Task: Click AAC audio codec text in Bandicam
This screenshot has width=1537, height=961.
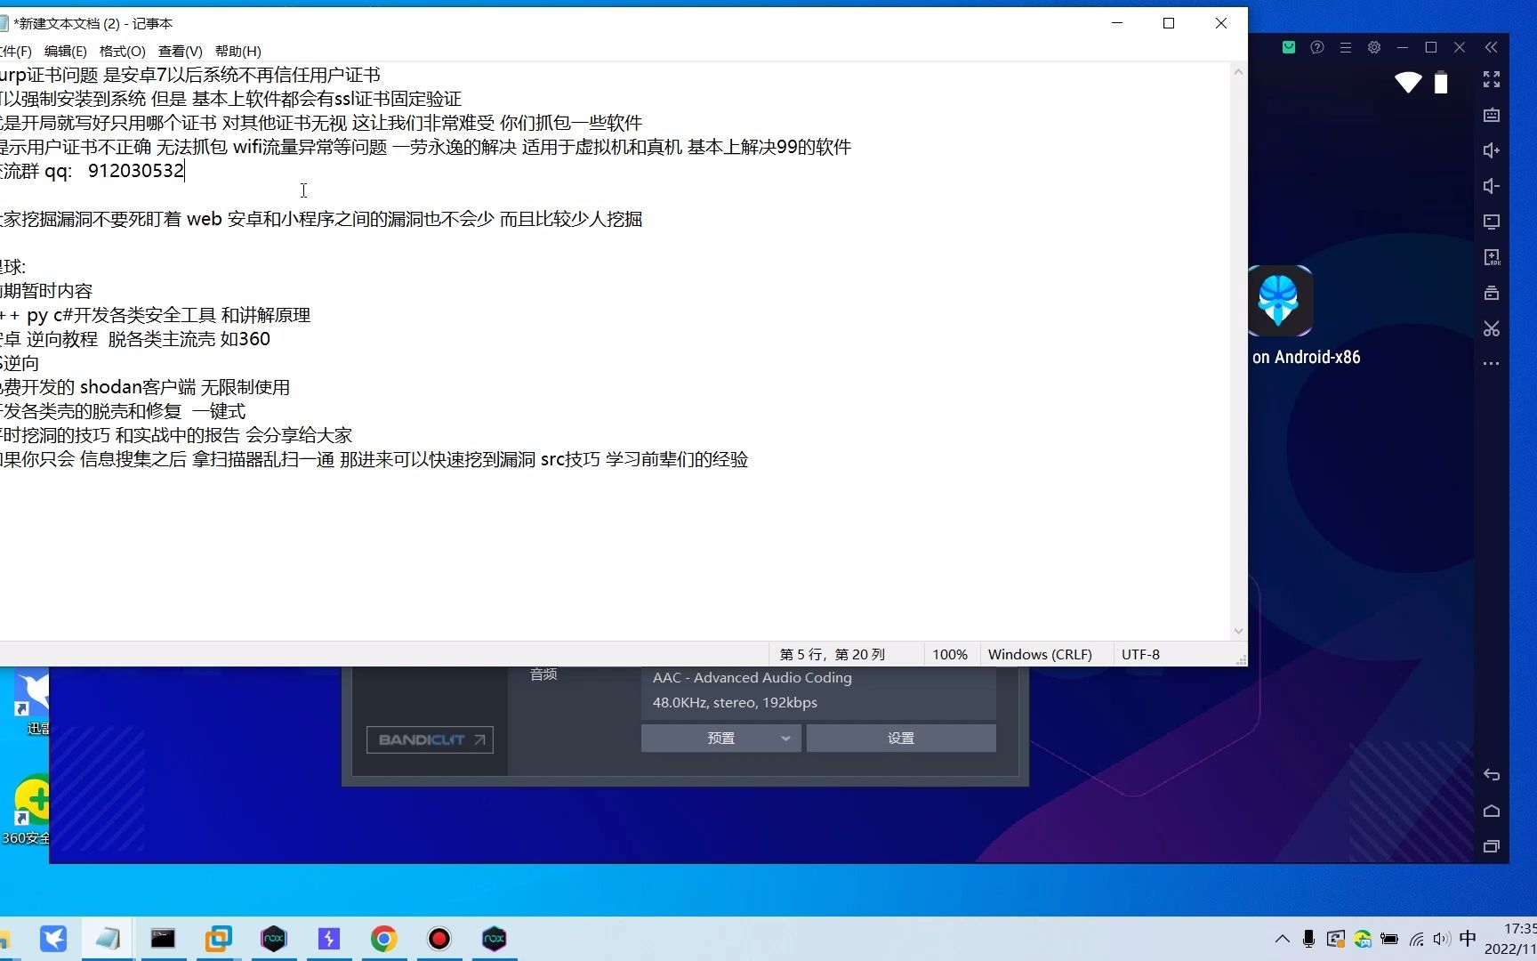Action: click(x=752, y=677)
